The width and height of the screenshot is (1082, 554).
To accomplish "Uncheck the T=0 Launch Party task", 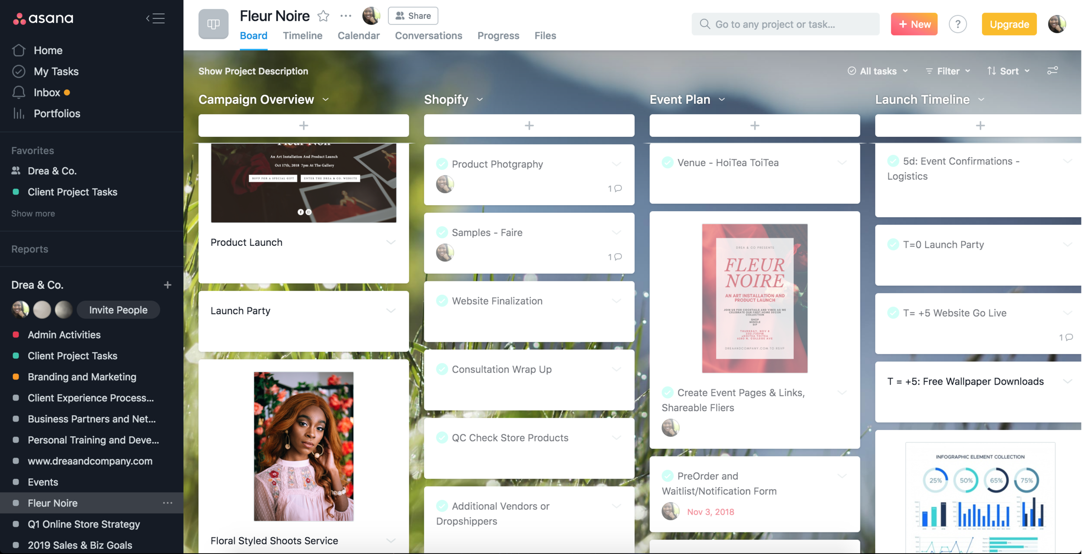I will 892,245.
